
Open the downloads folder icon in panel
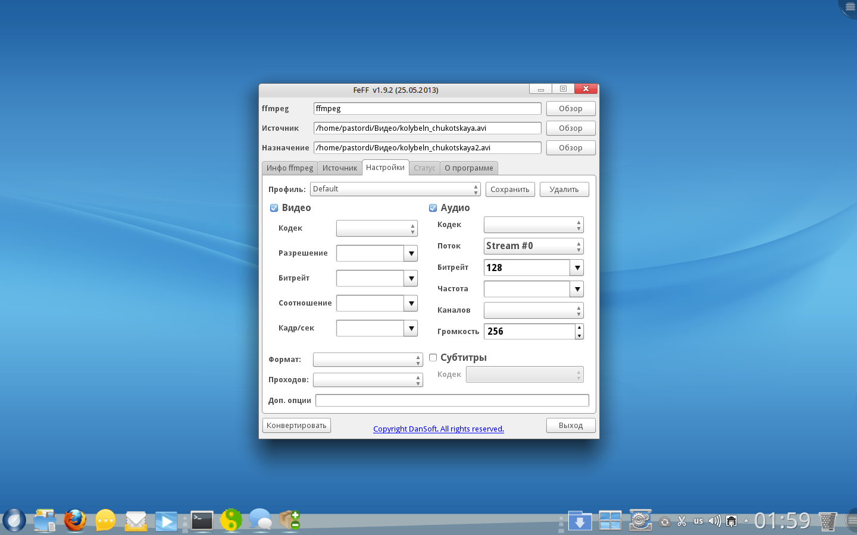(580, 521)
